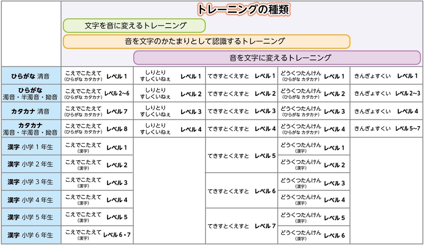Choose こえでこたえて レベル7 hiragana katakana cell
This screenshot has width=424, height=245.
(97, 111)
